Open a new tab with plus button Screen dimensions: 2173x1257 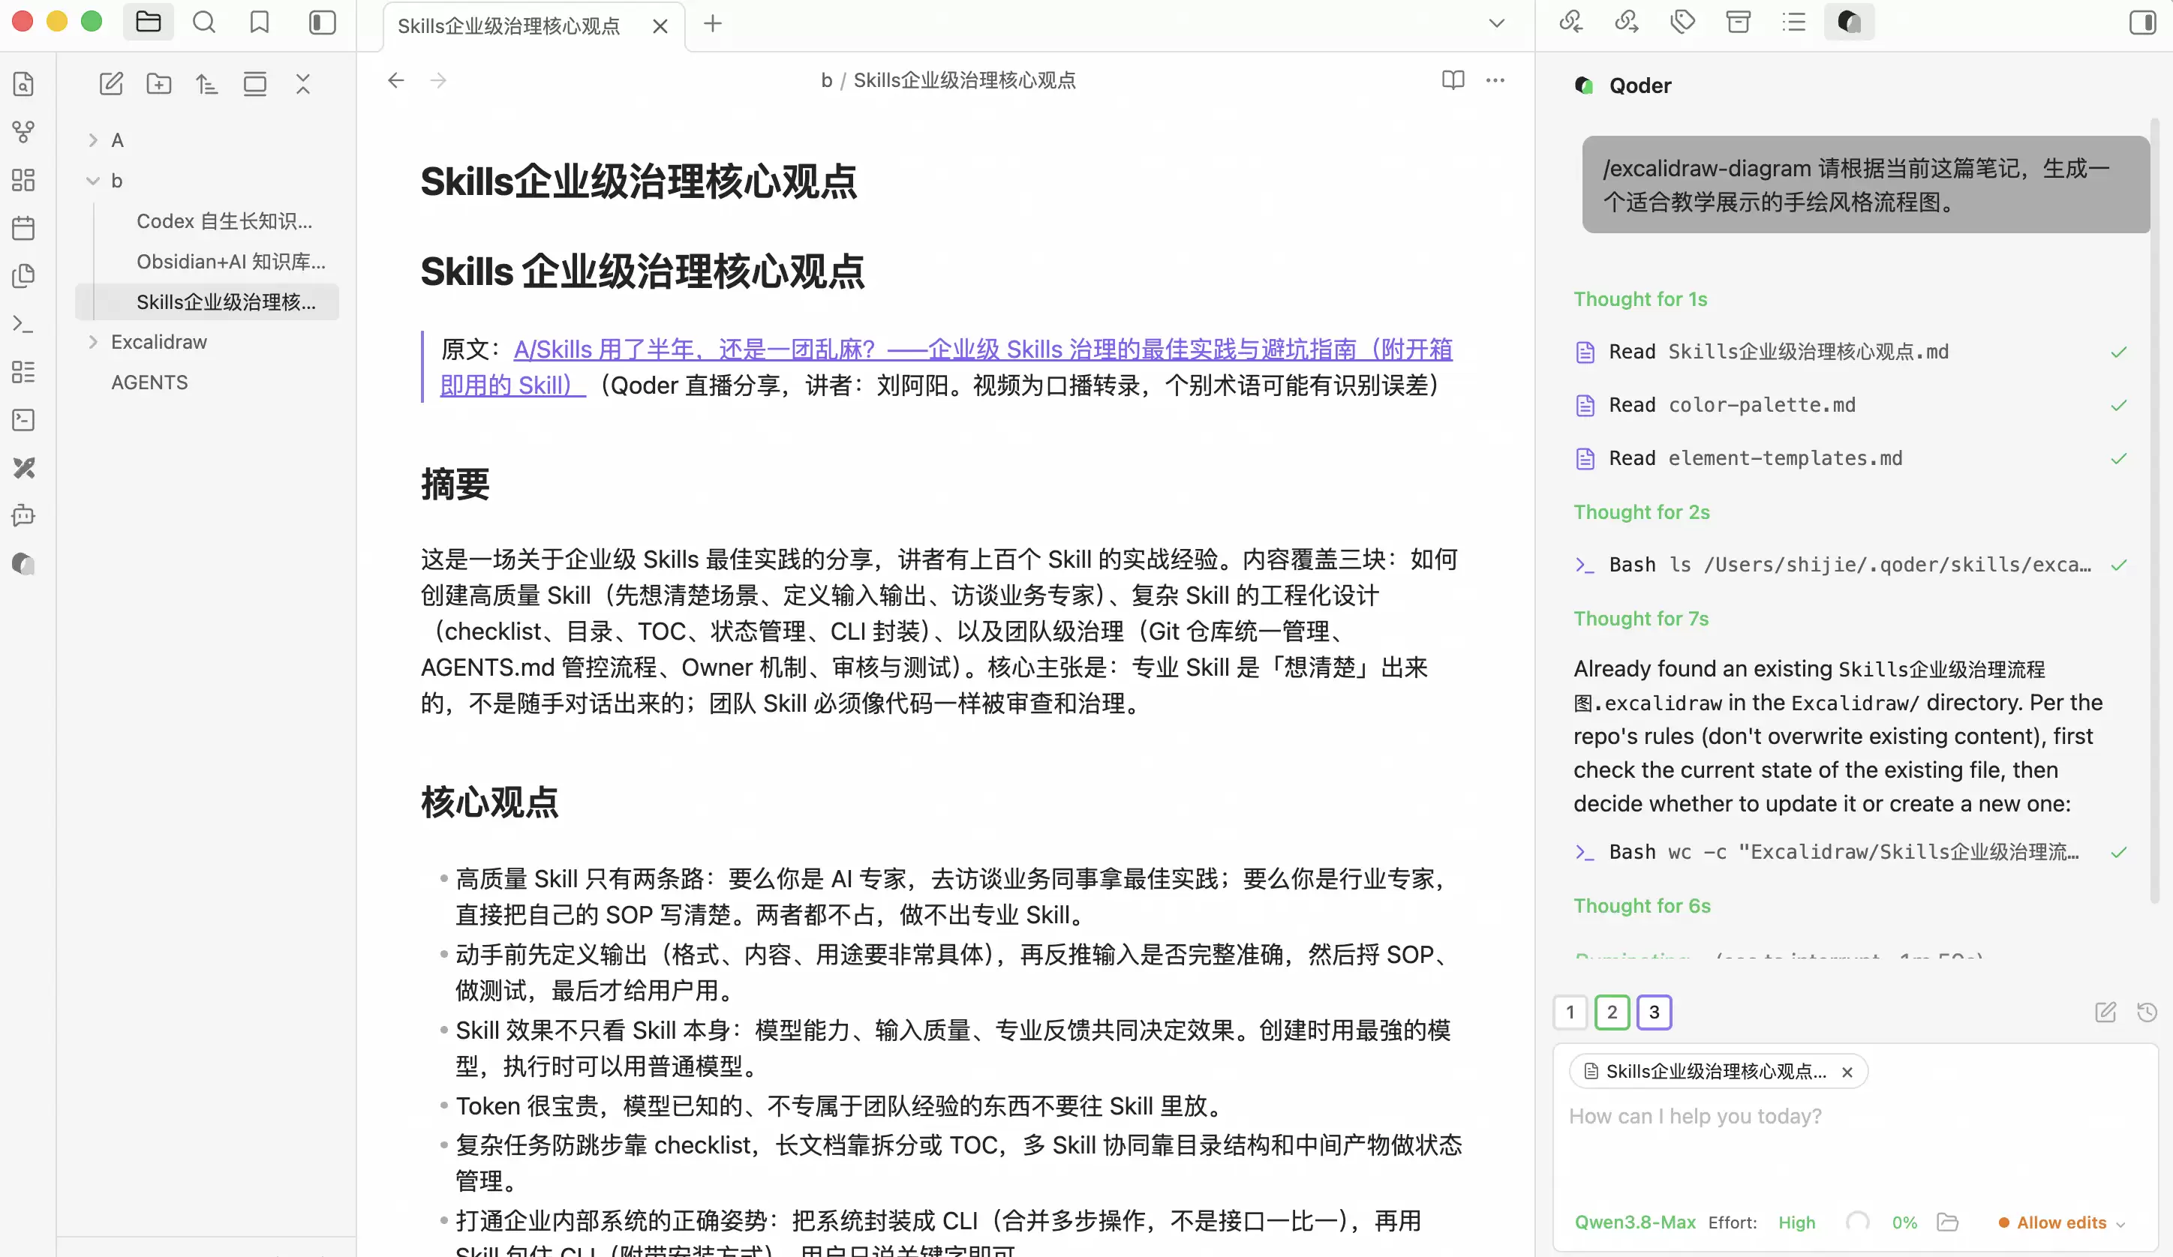712,24
